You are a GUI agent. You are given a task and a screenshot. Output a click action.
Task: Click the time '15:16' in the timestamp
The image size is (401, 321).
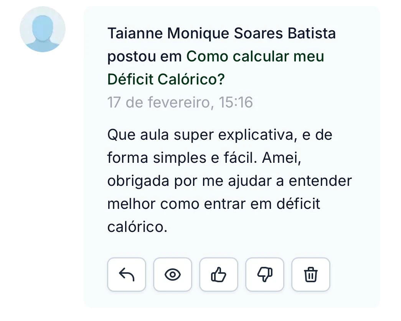pos(236,103)
